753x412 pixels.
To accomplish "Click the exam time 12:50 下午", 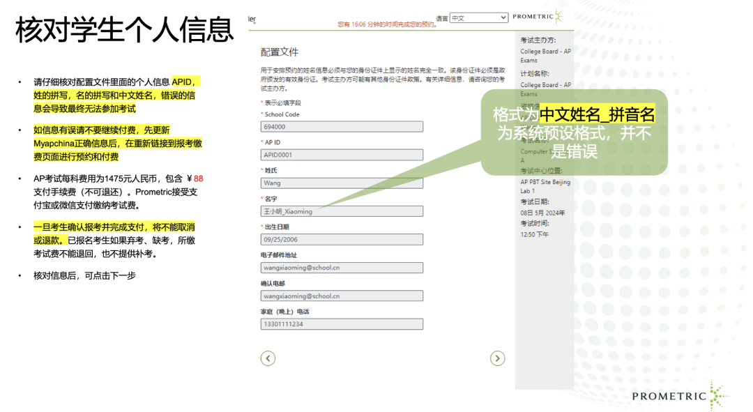I will pos(534,234).
